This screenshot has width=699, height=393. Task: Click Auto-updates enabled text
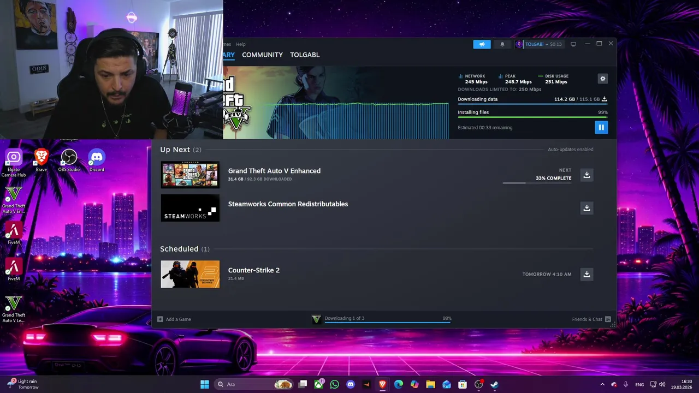pyautogui.click(x=571, y=150)
